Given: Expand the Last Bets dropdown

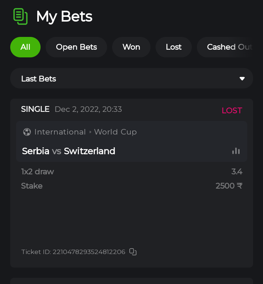Looking at the screenshot, I should tap(131, 79).
